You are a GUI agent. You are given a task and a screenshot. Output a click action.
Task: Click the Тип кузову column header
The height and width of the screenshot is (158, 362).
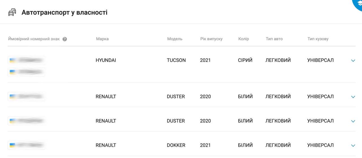318,39
